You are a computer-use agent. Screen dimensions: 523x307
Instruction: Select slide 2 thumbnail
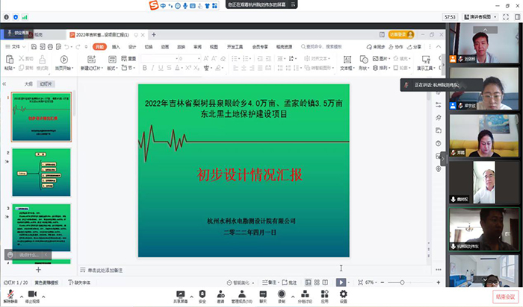pos(41,172)
